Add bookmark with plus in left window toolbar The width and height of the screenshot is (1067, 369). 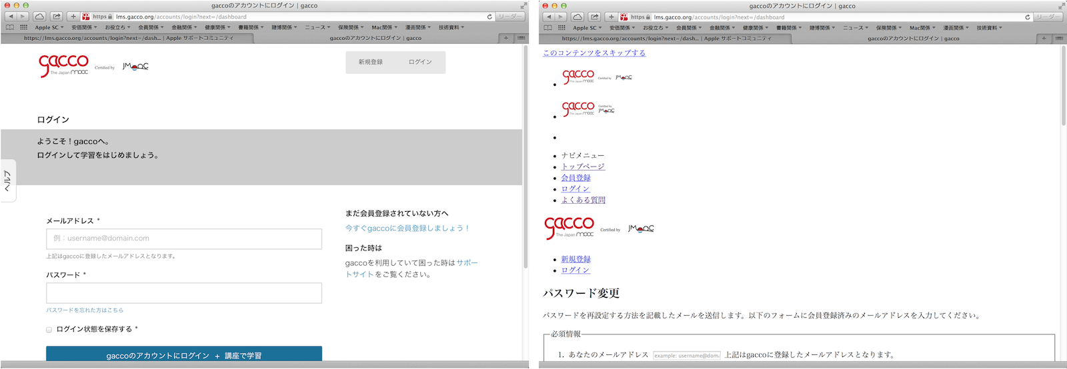[x=73, y=17]
